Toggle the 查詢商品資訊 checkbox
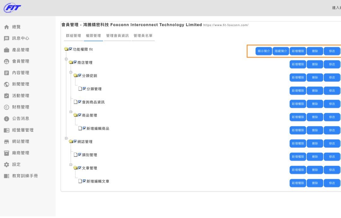341x218 pixels. (80, 102)
